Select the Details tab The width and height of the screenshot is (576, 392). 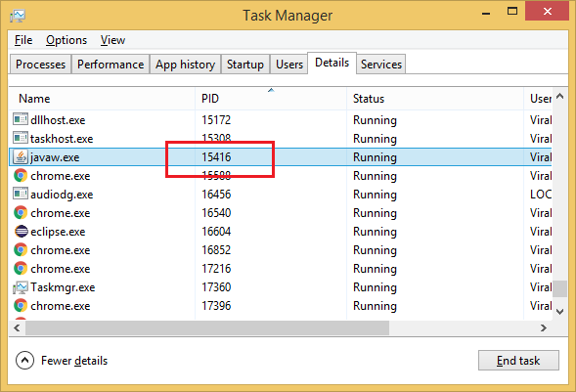click(x=332, y=63)
